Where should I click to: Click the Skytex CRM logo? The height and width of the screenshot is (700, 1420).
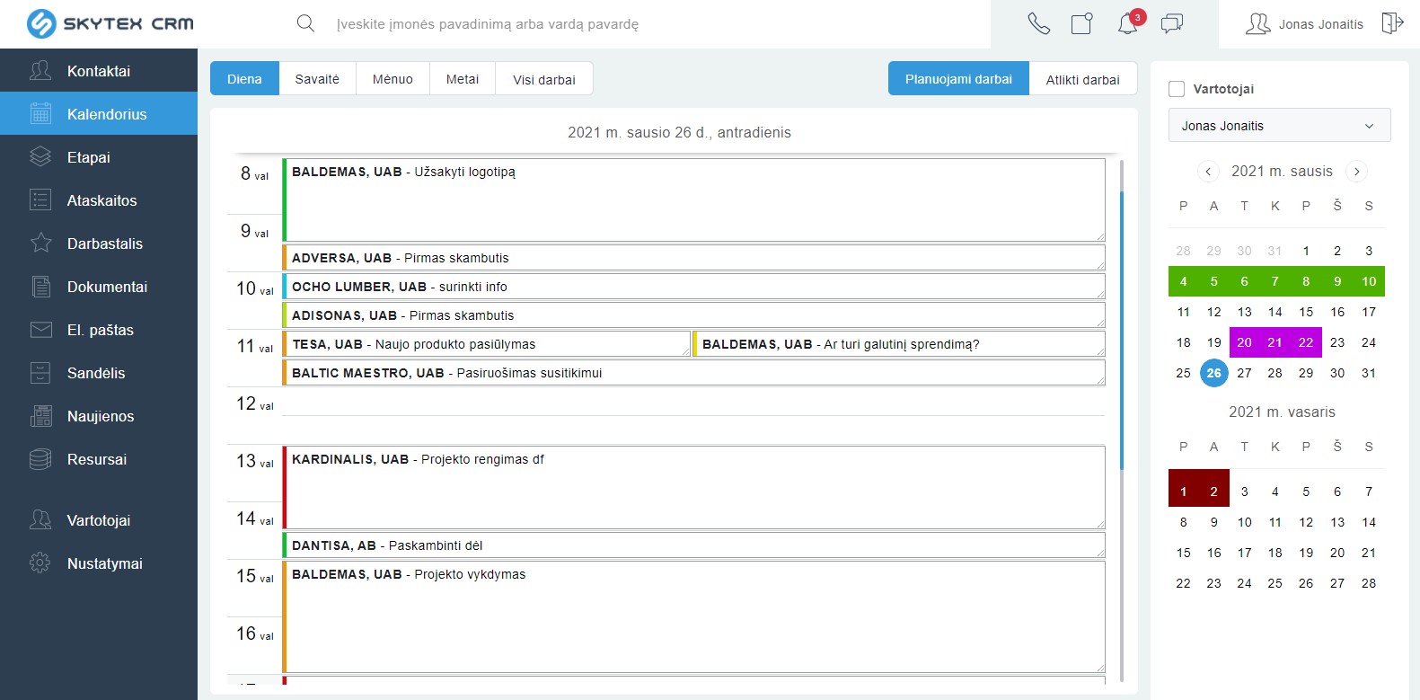110,23
